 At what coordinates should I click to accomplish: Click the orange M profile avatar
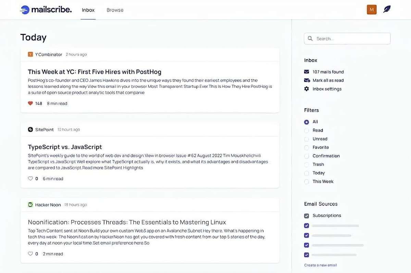click(x=372, y=10)
